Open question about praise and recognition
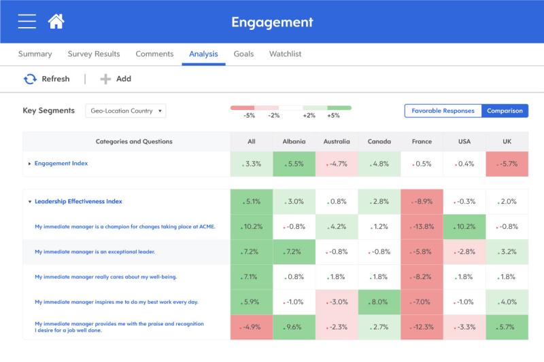Image resolution: width=544 pixels, height=362 pixels. point(120,327)
